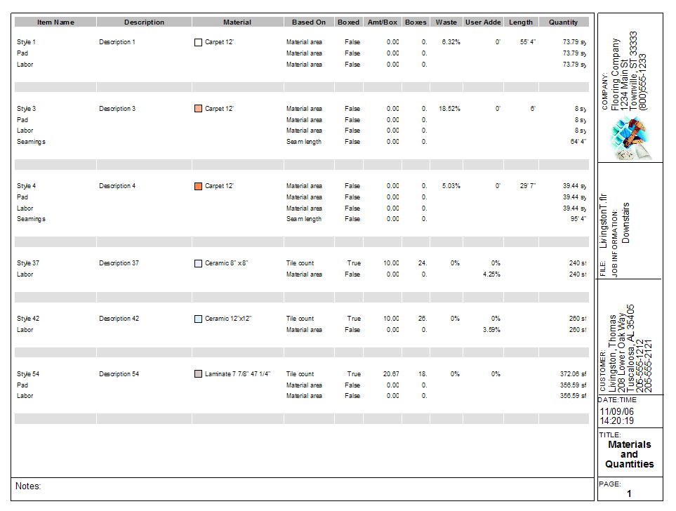Click the Ceramic 12"x12" light blue swatch
Viewport: 676px width, 511px height.
(198, 319)
